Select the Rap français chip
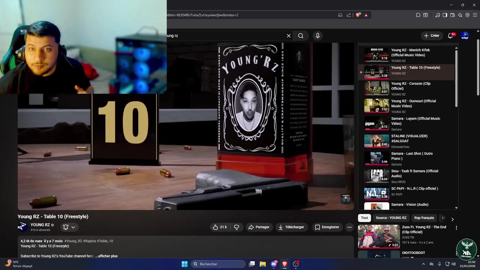Viewport: 480px width, 270px height. 424,218
